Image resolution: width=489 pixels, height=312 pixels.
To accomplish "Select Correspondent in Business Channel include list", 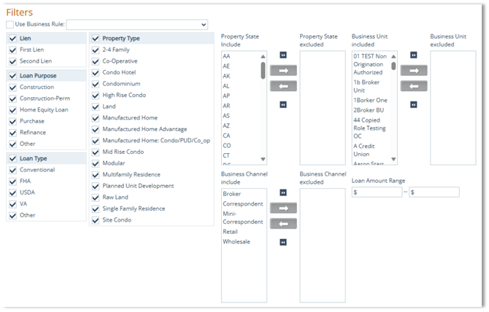I will (242, 205).
